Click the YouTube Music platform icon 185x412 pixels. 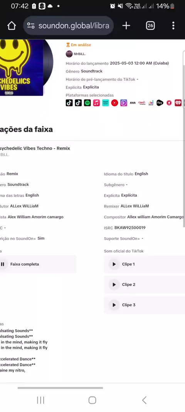114,103
